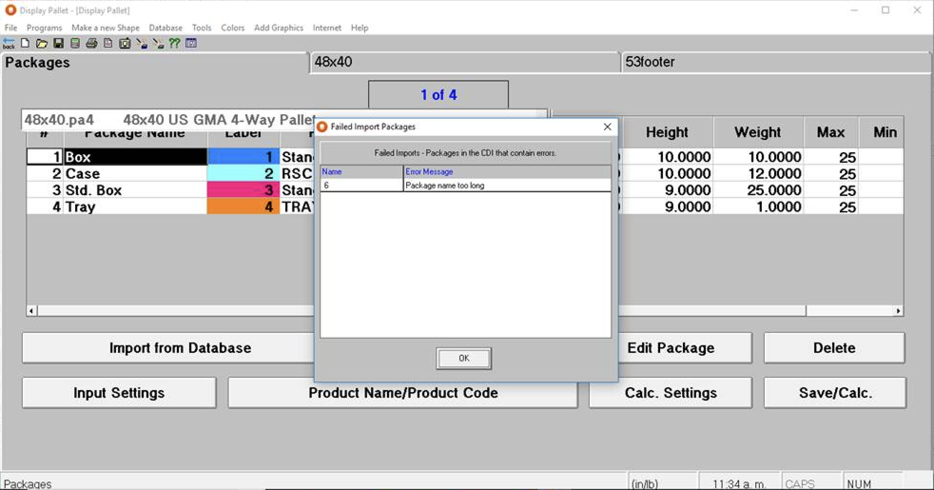The image size is (934, 490).
Task: Select the orange label swatch for Tray
Action: tap(243, 206)
